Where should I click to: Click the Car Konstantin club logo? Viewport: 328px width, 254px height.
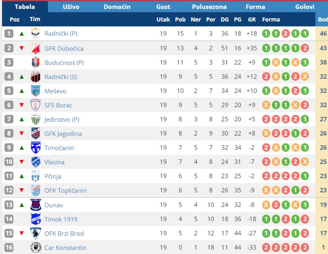tap(35, 248)
